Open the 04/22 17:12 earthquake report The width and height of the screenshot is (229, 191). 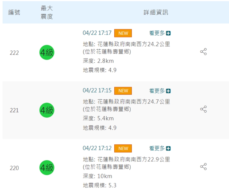(97, 148)
